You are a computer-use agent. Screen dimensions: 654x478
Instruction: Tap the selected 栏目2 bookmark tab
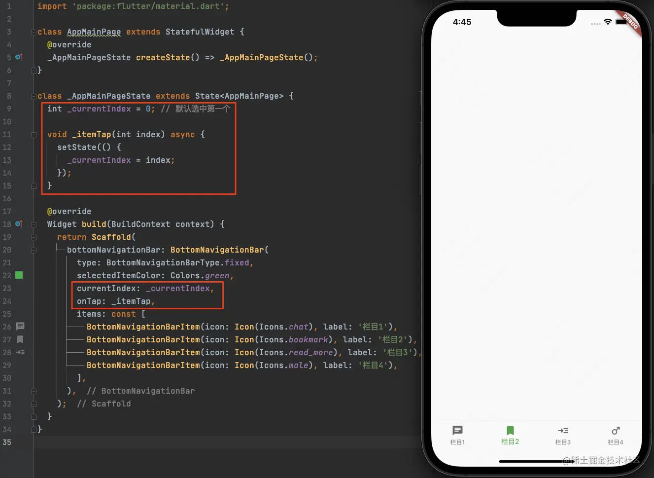510,435
